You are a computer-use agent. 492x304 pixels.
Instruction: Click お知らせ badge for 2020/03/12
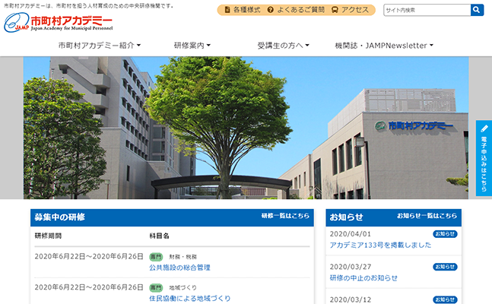tap(445, 299)
